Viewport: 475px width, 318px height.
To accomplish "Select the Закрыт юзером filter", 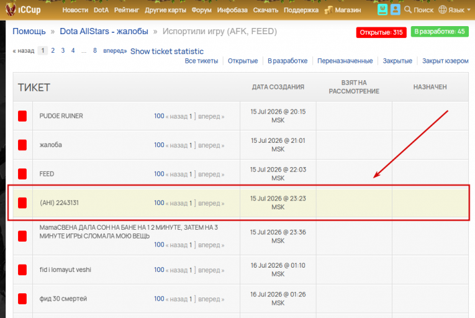I will pos(445,61).
